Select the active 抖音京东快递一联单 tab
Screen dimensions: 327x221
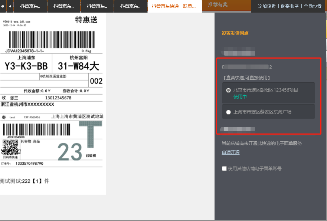click(174, 6)
